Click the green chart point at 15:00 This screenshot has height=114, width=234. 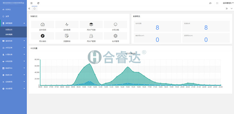pos(128,67)
